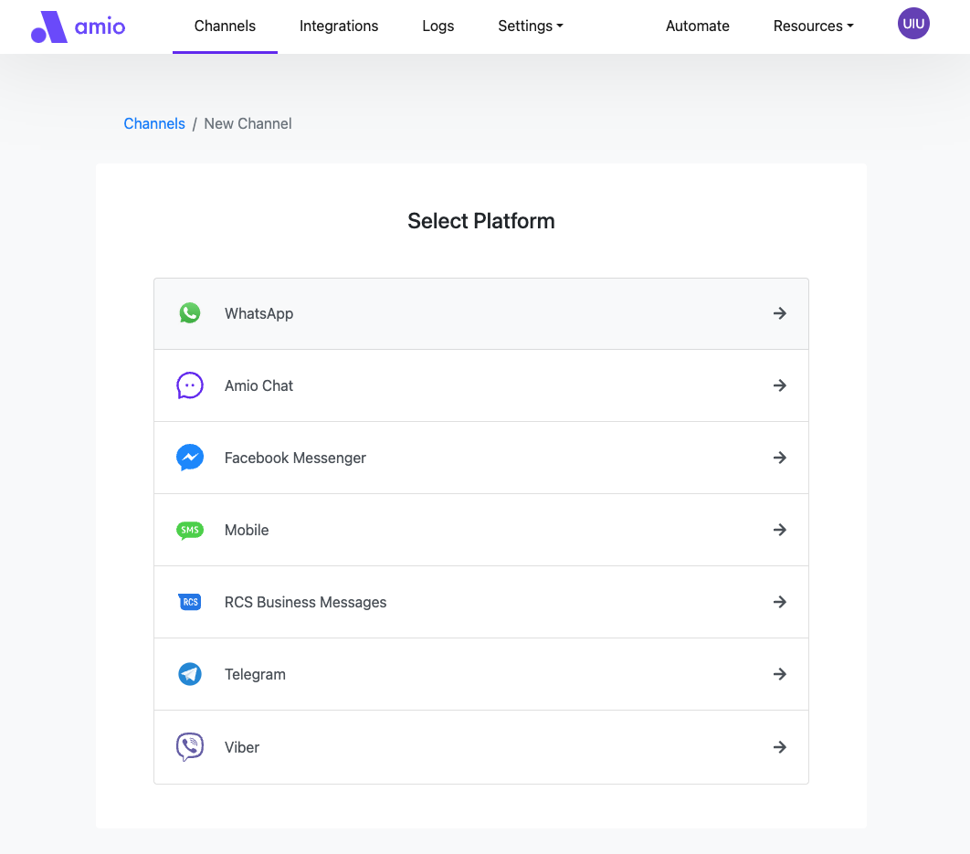This screenshot has height=854, width=970.
Task: Open the Channels tab
Action: 225,26
